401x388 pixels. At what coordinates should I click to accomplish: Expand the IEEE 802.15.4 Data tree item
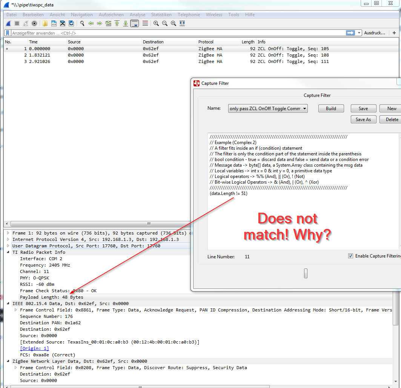[x=8, y=304]
